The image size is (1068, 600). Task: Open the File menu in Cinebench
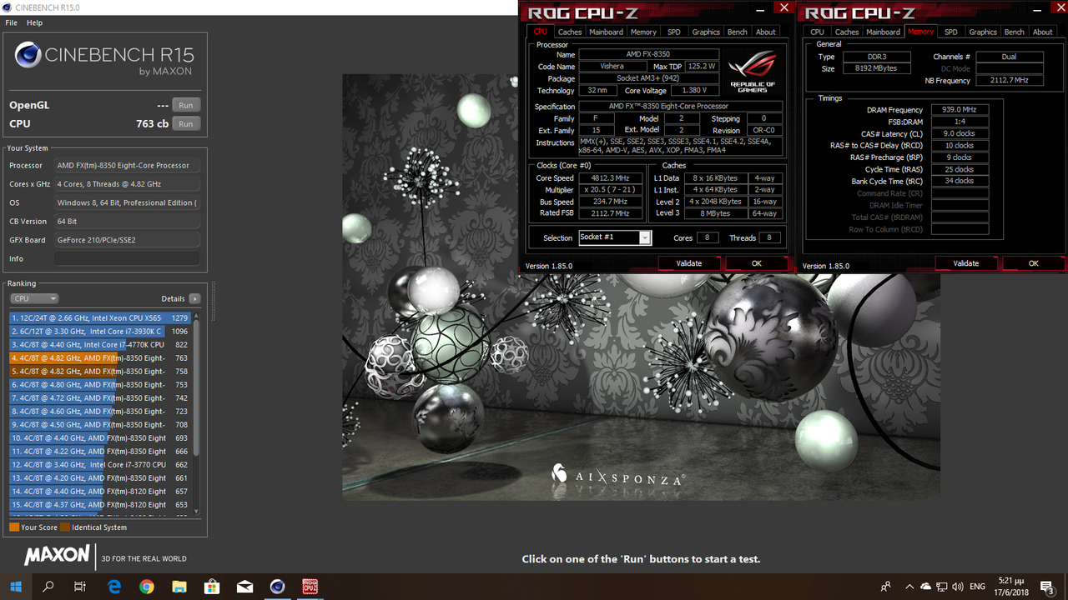12,22
